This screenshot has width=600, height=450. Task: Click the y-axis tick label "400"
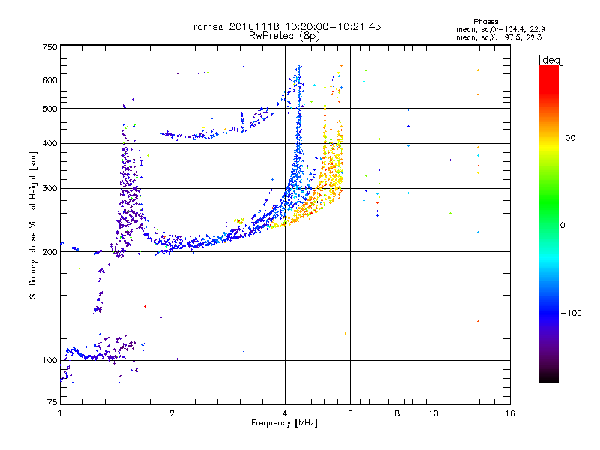click(50, 144)
